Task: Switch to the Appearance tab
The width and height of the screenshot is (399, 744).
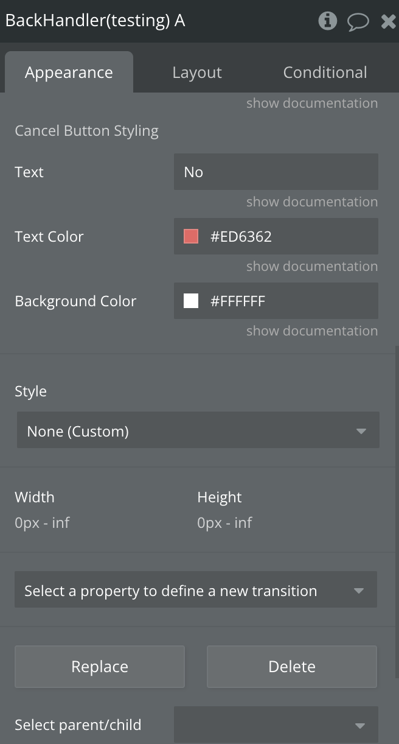Action: [x=69, y=72]
